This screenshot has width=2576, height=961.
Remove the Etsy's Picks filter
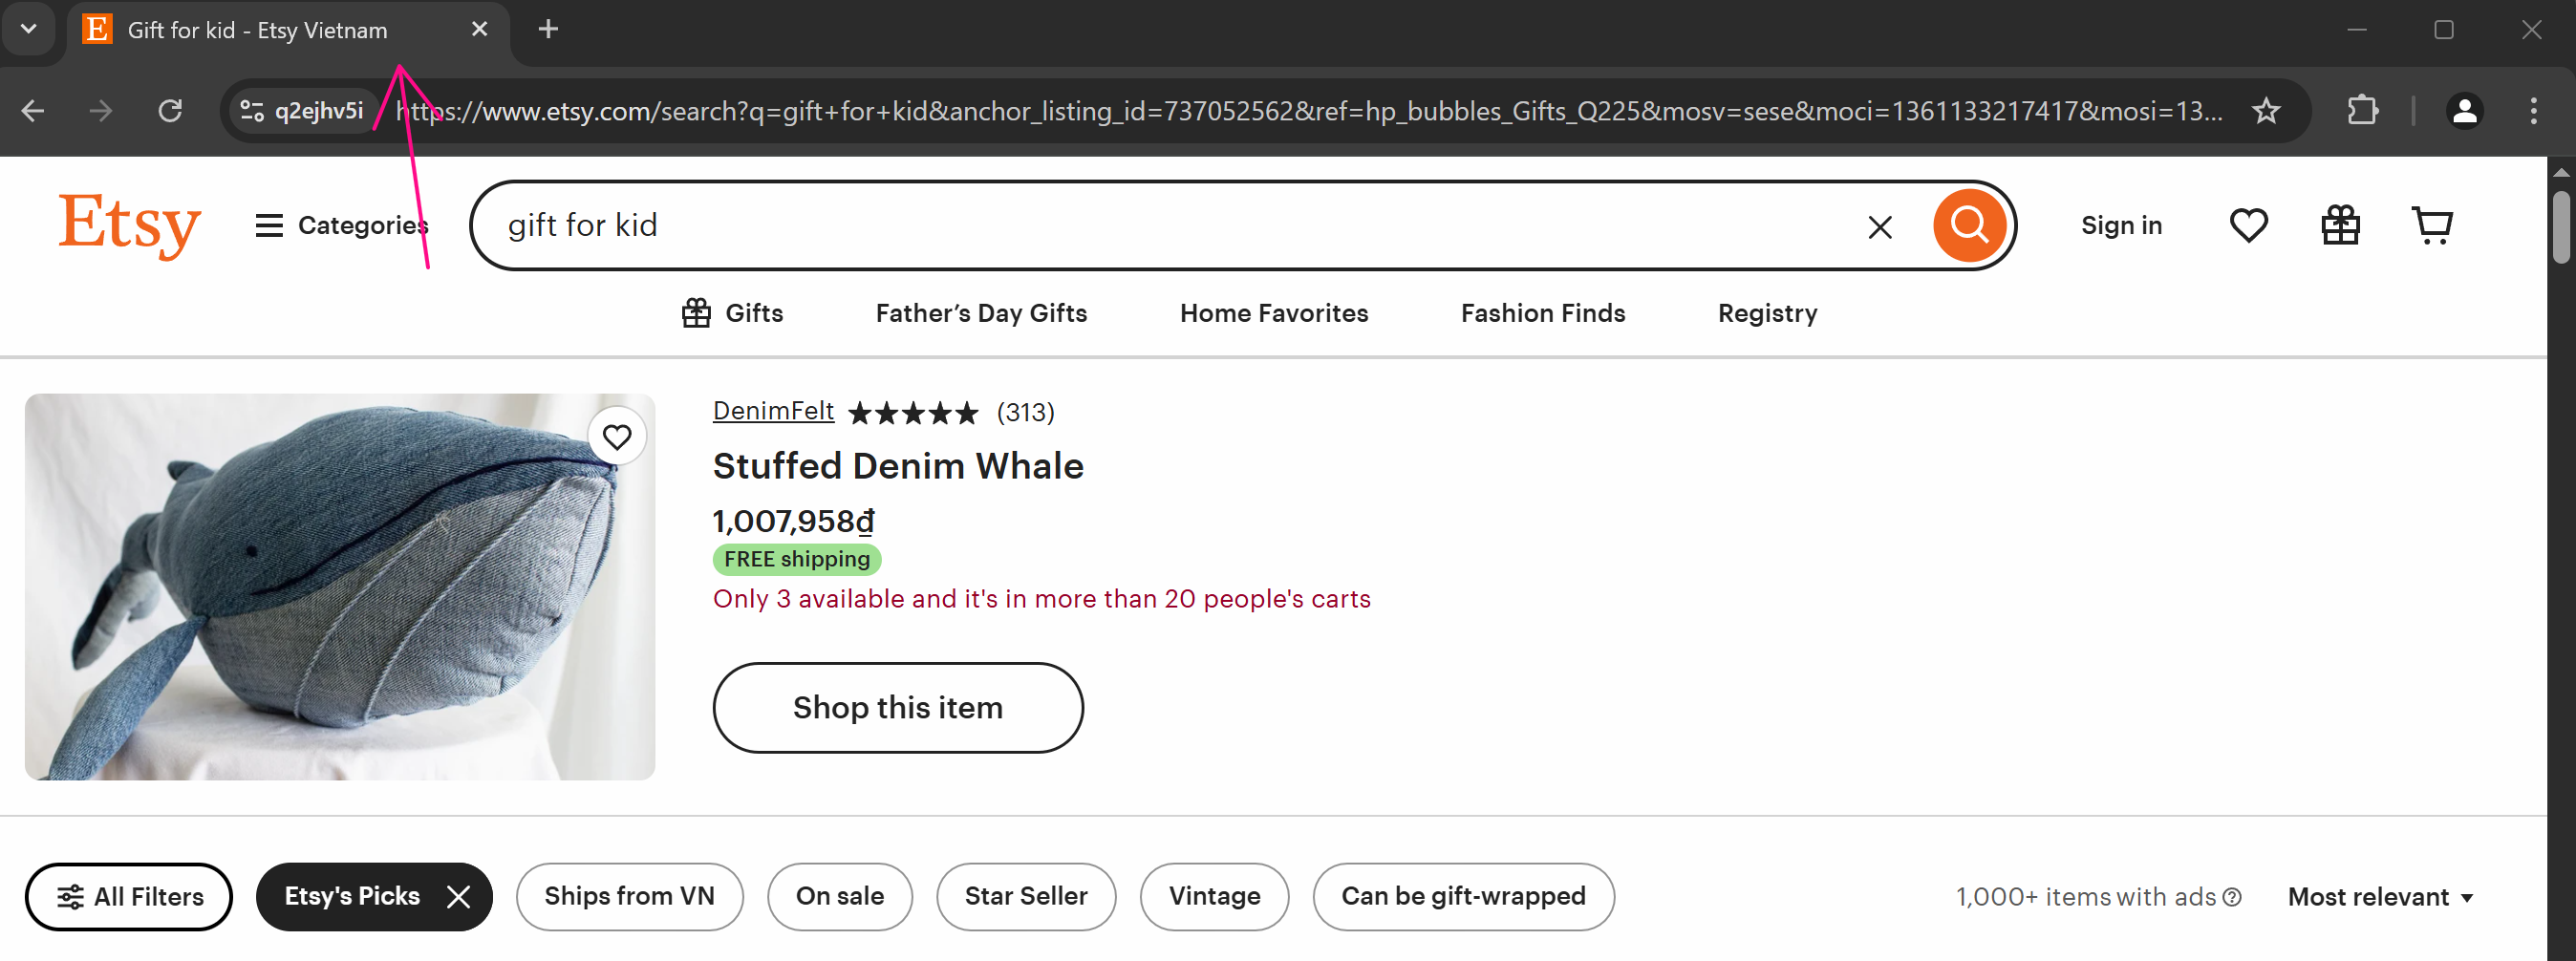pyautogui.click(x=458, y=896)
